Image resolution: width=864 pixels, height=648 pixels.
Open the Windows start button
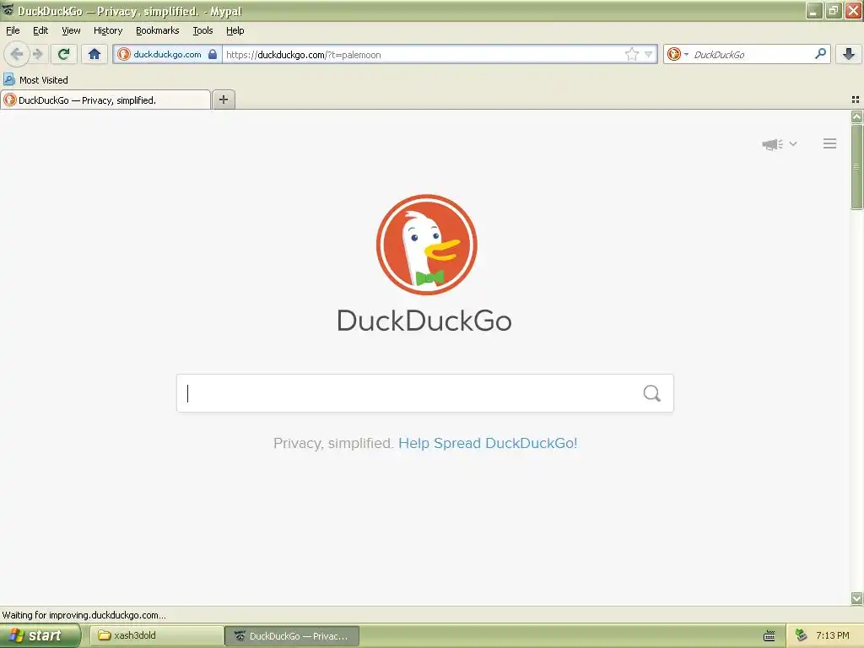pyautogui.click(x=39, y=635)
